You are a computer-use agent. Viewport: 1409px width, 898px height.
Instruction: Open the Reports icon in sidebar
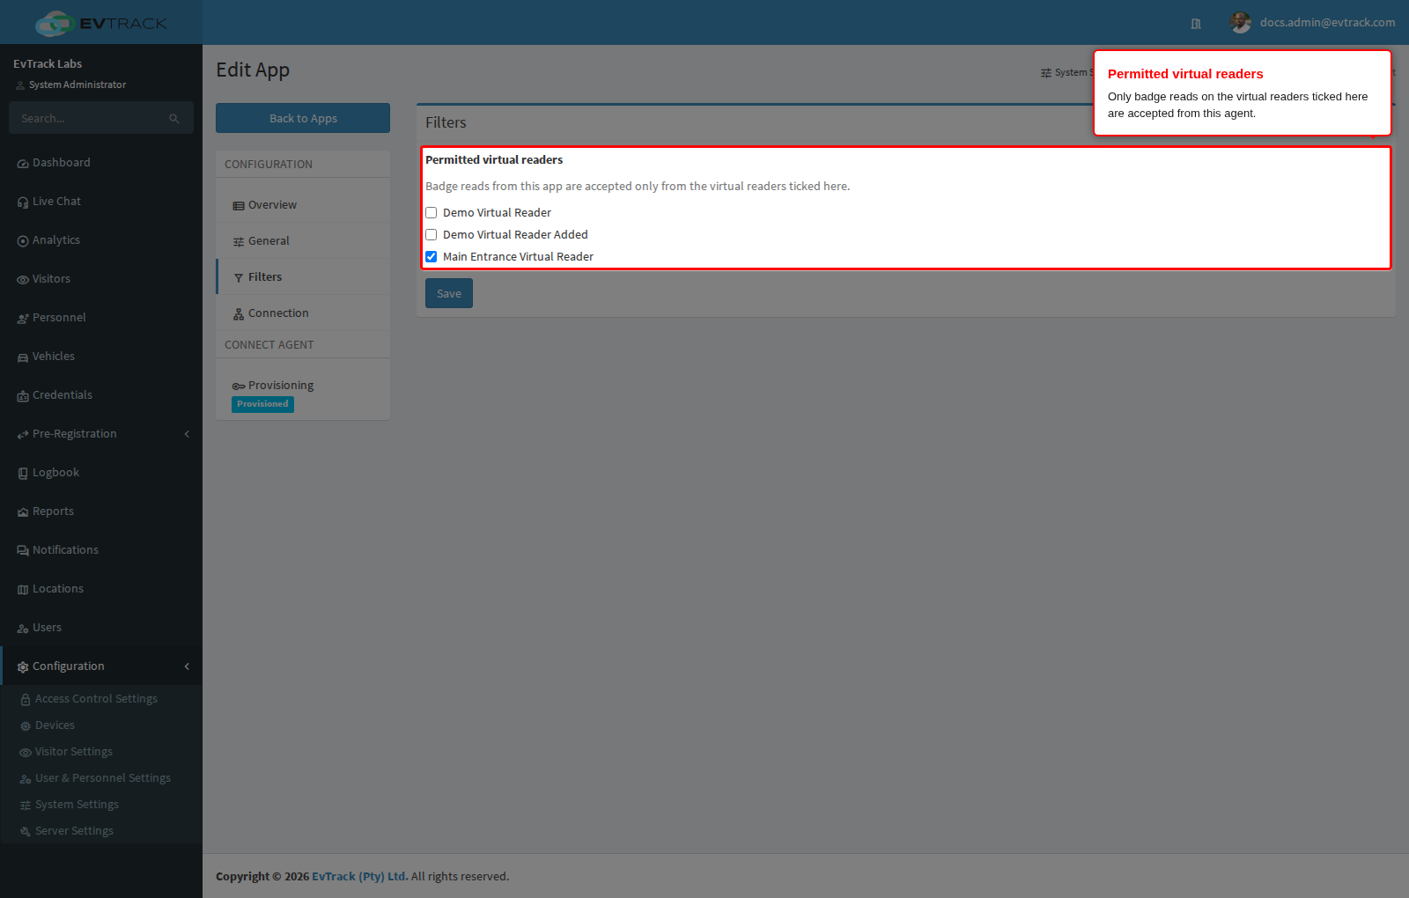[x=23, y=512]
